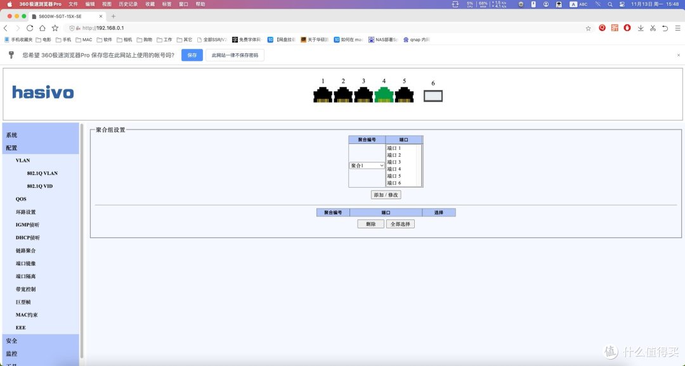Open the 工作 bookmarks folder

164,40
